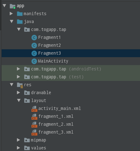This screenshot has height=151, width=140.
Task: Select activity_main.xml file name
Action: click(60, 108)
